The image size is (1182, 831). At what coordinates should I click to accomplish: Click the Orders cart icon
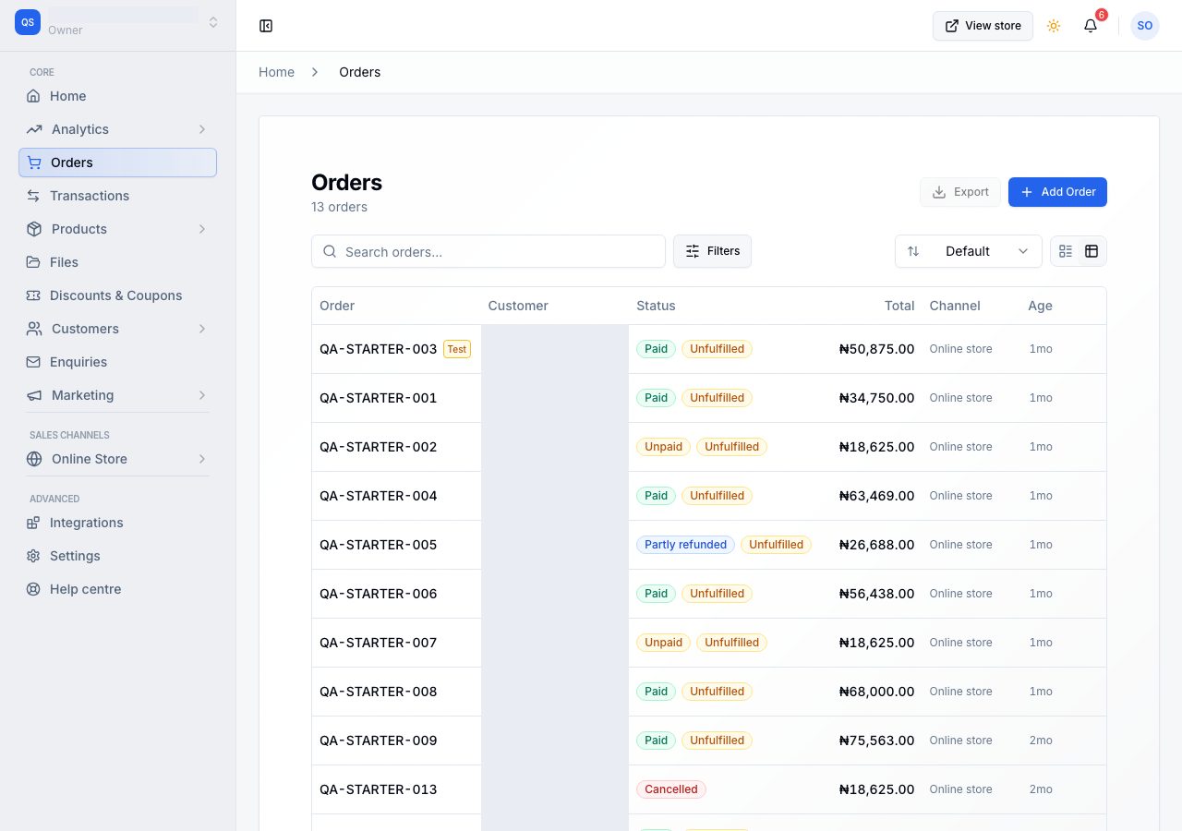tap(34, 163)
